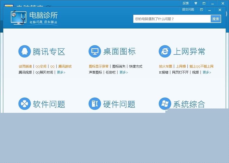The width and height of the screenshot is (229, 163).
Task: Expand 更多 under 腾讯专区
Action: pyautogui.click(x=61, y=72)
